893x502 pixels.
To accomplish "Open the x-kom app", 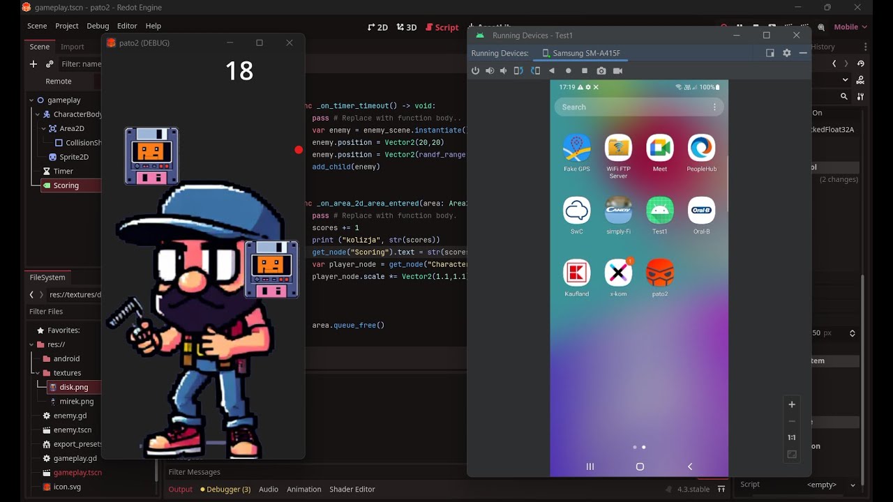I will click(618, 278).
